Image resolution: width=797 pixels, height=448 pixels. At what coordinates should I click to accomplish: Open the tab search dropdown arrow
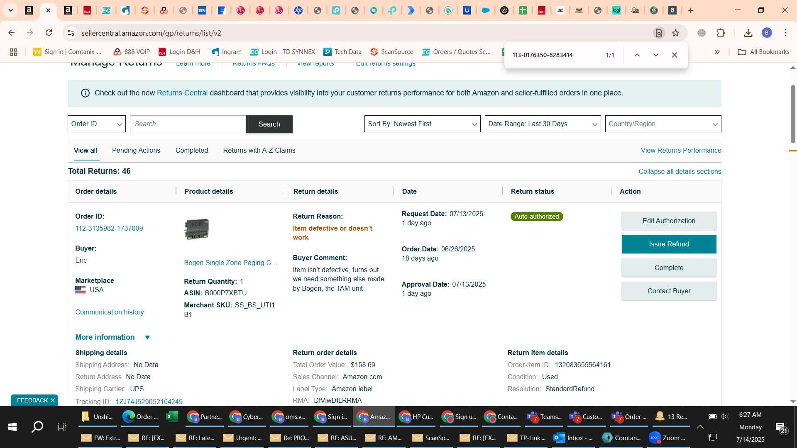pos(11,10)
